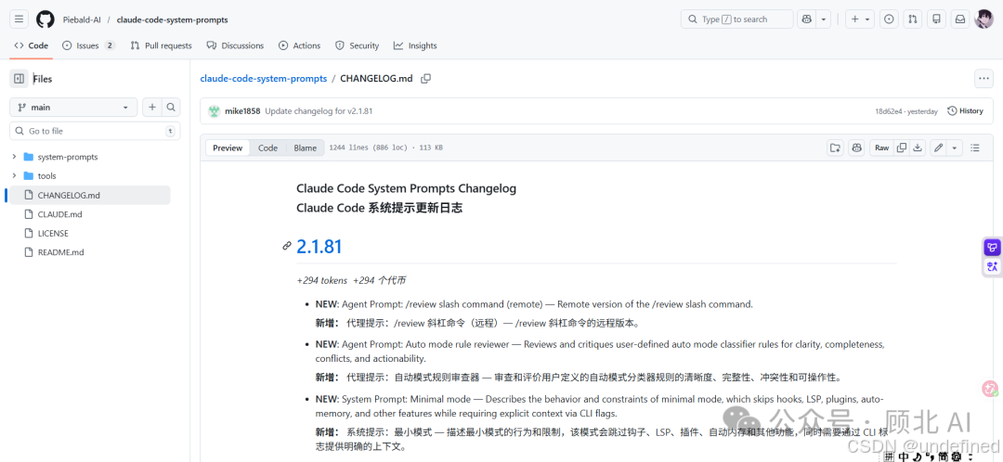The image size is (1003, 462).
Task: View issues icon in top header
Action: [889, 19]
